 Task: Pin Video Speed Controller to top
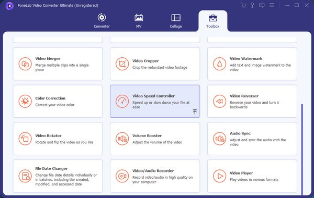coord(195,112)
